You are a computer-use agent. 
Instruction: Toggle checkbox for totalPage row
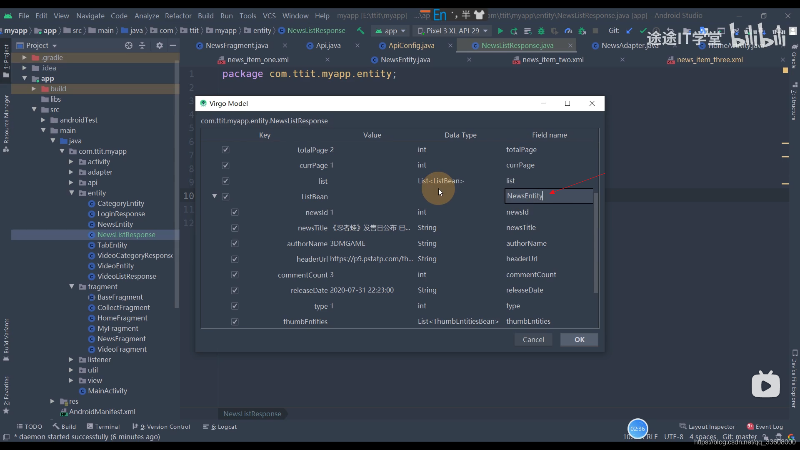(x=226, y=150)
